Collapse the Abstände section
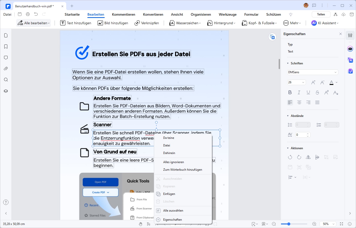 288,116
